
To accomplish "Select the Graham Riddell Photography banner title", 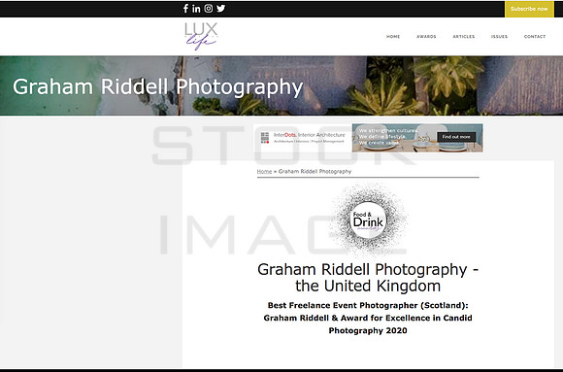I will 158,87.
